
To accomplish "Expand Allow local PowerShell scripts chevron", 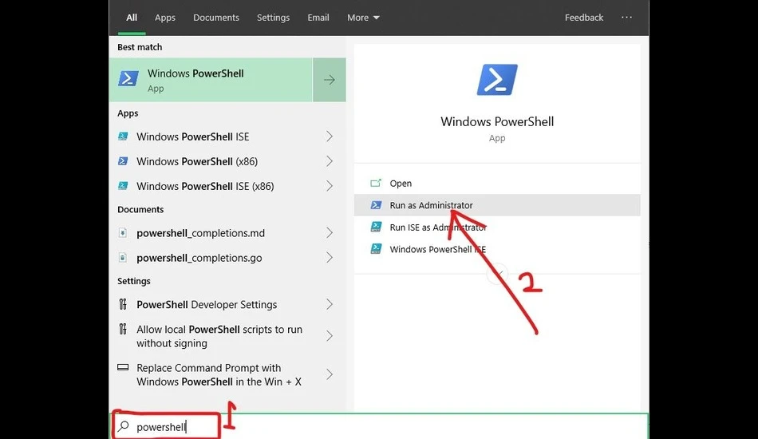I will click(x=330, y=336).
